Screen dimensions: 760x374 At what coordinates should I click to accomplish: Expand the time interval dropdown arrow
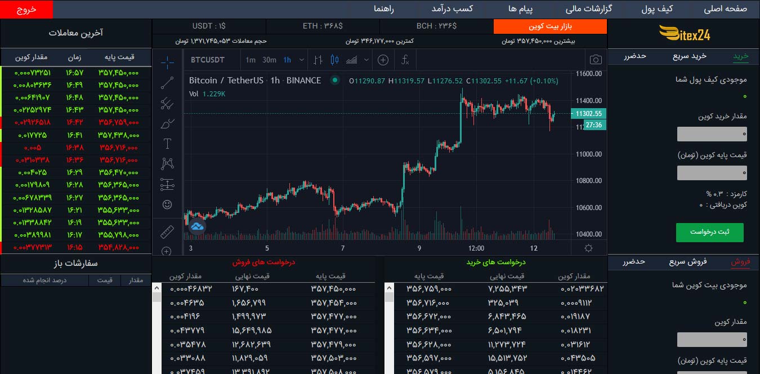[x=302, y=60]
